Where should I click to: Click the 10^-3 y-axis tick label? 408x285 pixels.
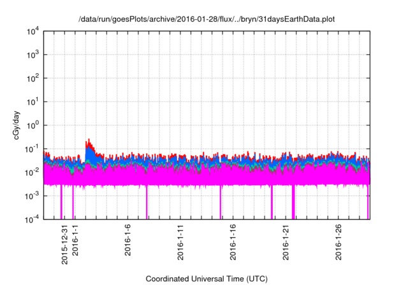click(x=33, y=196)
